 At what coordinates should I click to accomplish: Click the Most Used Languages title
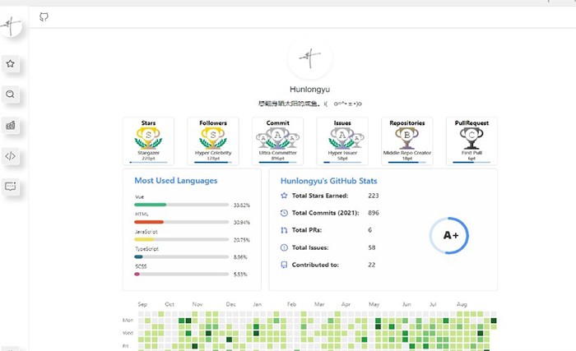(175, 181)
